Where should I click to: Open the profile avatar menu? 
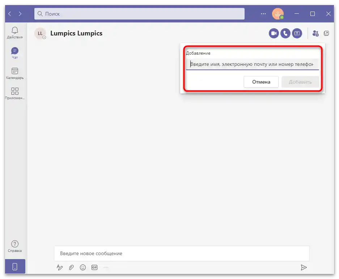(x=278, y=14)
